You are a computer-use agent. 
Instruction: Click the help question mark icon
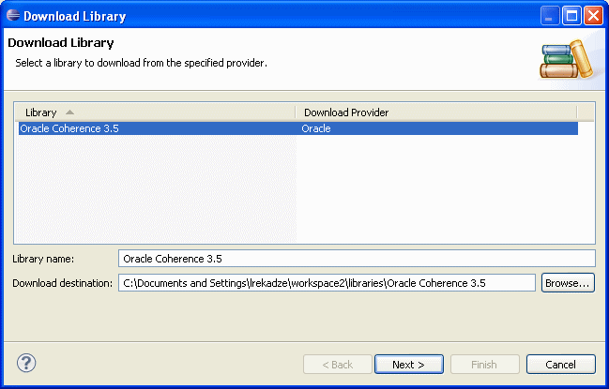26,363
